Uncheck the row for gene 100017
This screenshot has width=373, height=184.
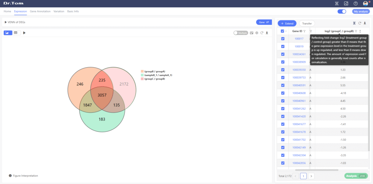tap(283, 39)
